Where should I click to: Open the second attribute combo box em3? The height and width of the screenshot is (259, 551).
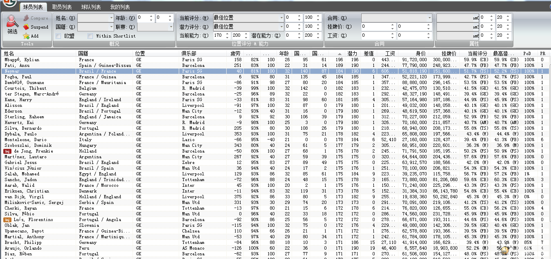[458, 27]
